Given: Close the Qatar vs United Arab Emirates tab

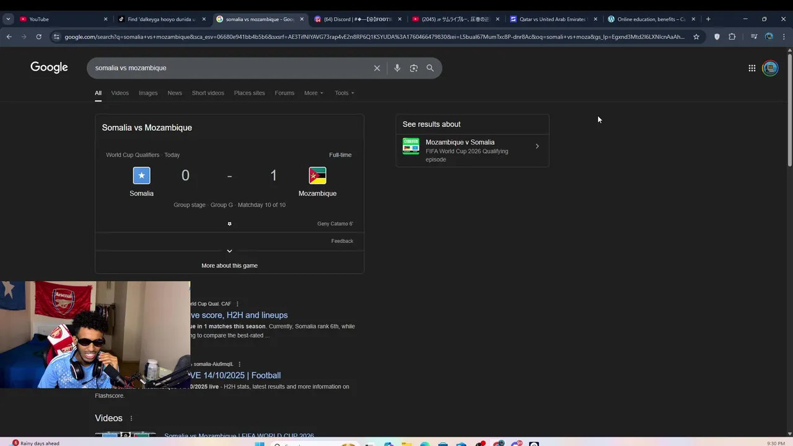Looking at the screenshot, I should tap(595, 19).
